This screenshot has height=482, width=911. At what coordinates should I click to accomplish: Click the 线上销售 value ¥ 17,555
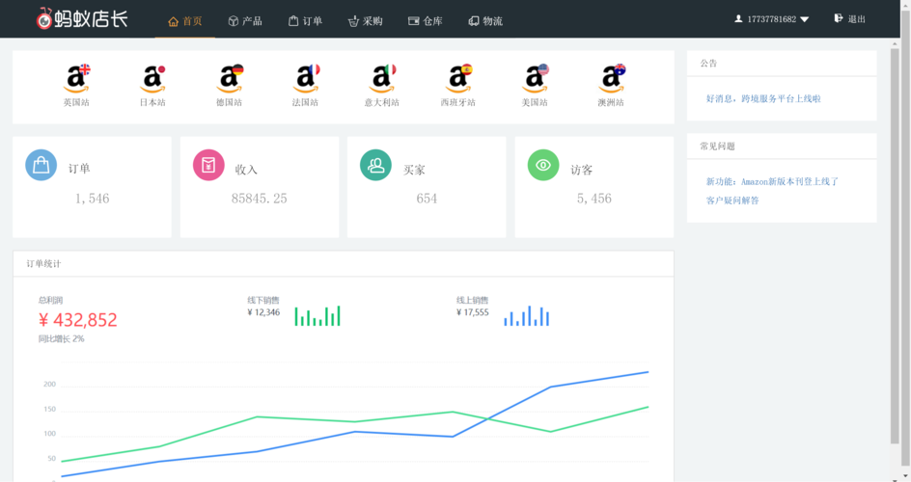[x=472, y=312]
